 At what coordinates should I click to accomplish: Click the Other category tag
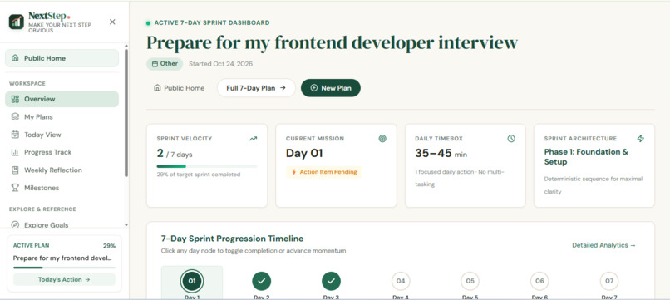pos(165,64)
